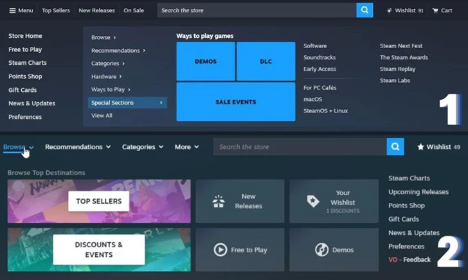Open Free to Play tile play icon
468x280 pixels.
219,250
